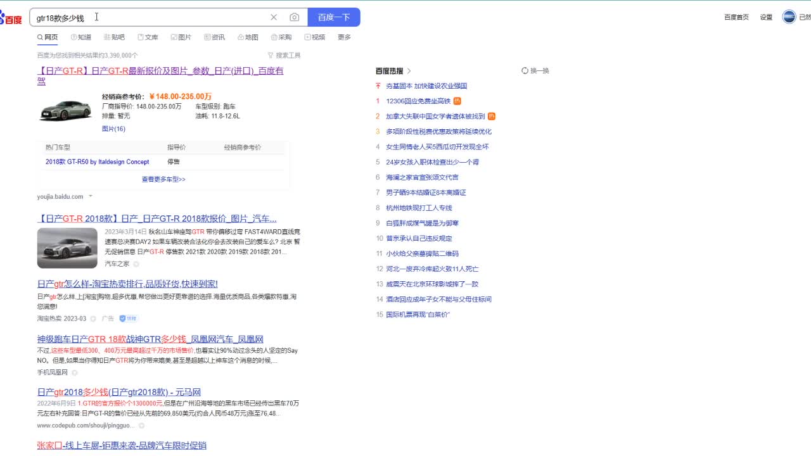811x456 pixels.
Task: Switch to the 知道 tab
Action: tap(80, 37)
